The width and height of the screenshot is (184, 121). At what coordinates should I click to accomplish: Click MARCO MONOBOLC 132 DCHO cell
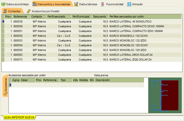tap(145, 36)
